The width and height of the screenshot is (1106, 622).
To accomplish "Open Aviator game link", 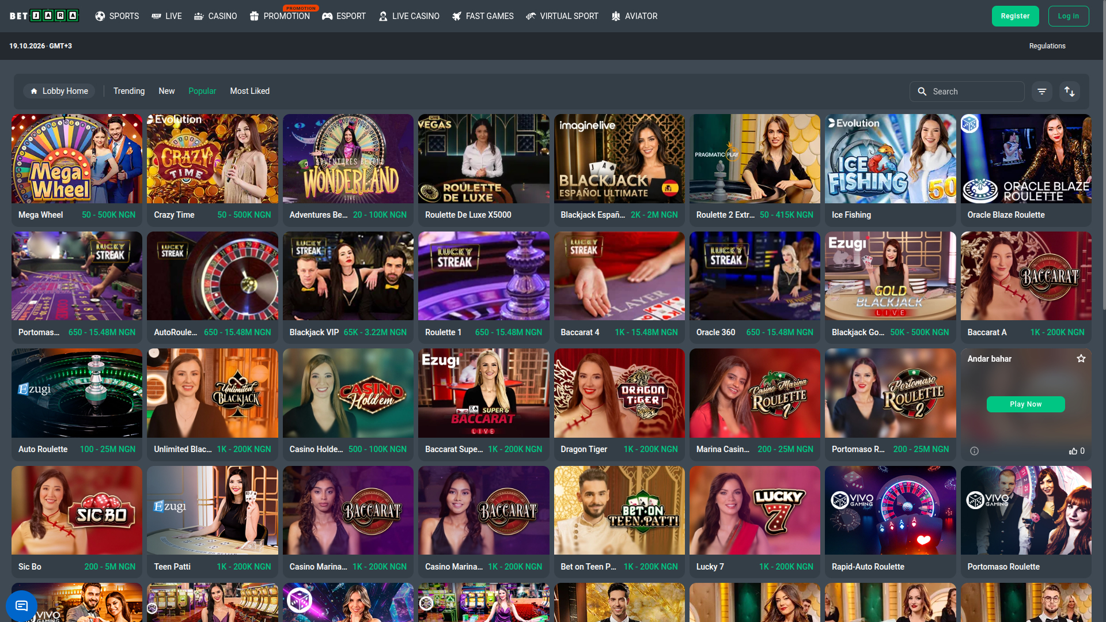I will click(634, 16).
